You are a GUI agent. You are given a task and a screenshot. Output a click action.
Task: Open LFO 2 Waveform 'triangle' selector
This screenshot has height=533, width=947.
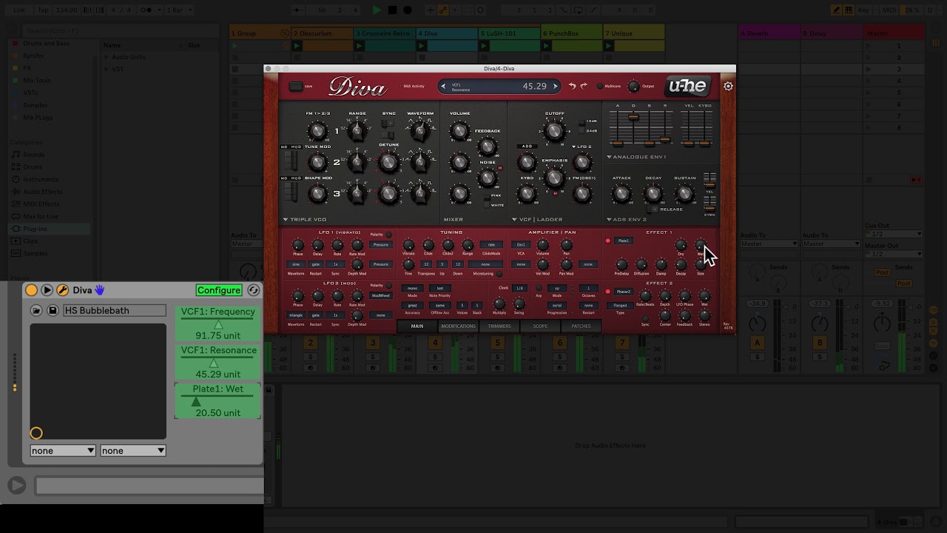coord(296,315)
